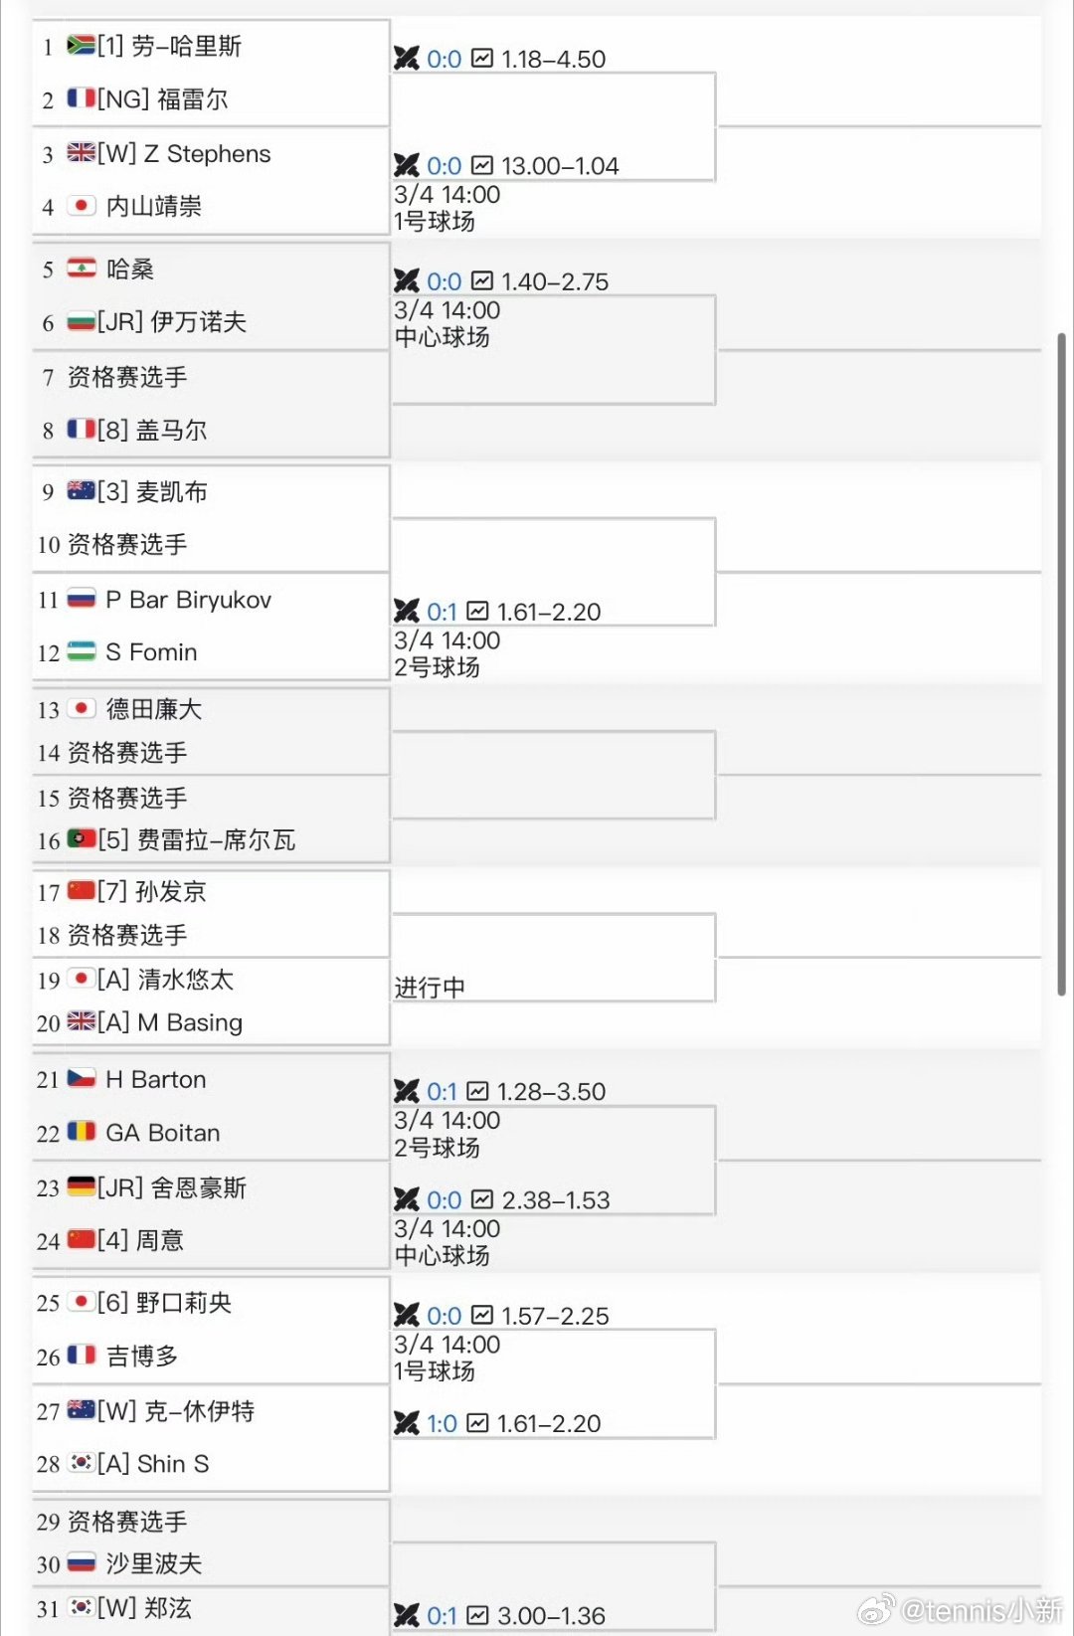
Task: Click the China flag next to 孙发京
Action: coord(80,891)
